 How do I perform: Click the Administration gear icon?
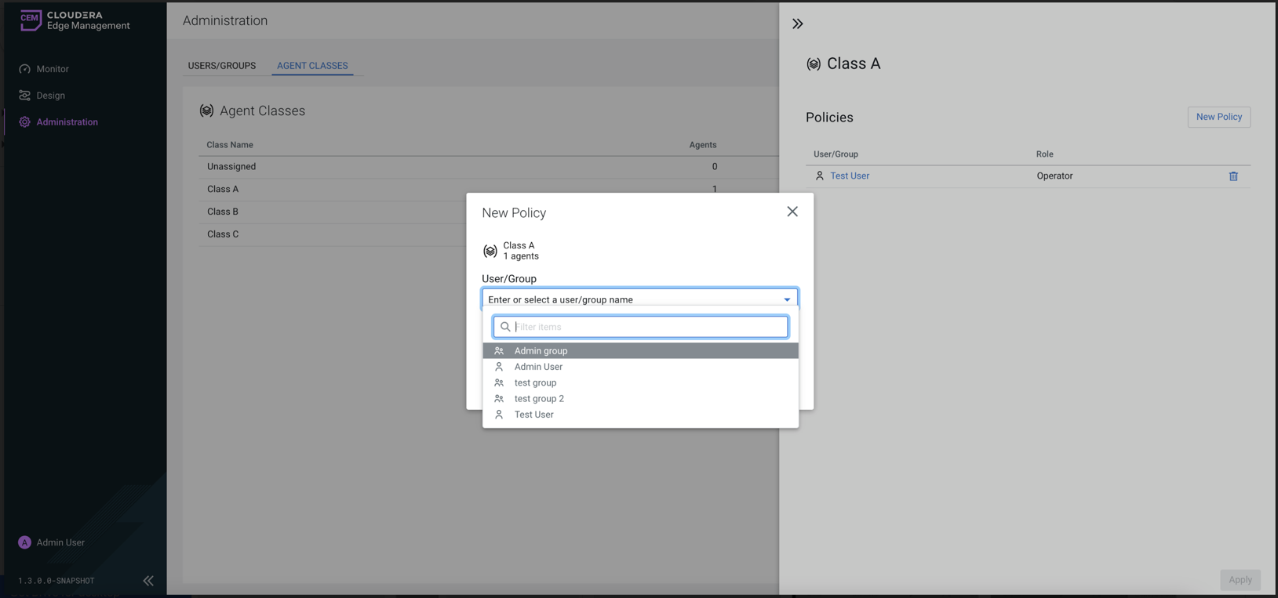tap(25, 122)
